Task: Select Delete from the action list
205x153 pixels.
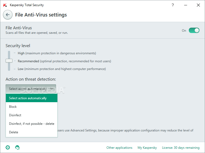Action: 32,132
